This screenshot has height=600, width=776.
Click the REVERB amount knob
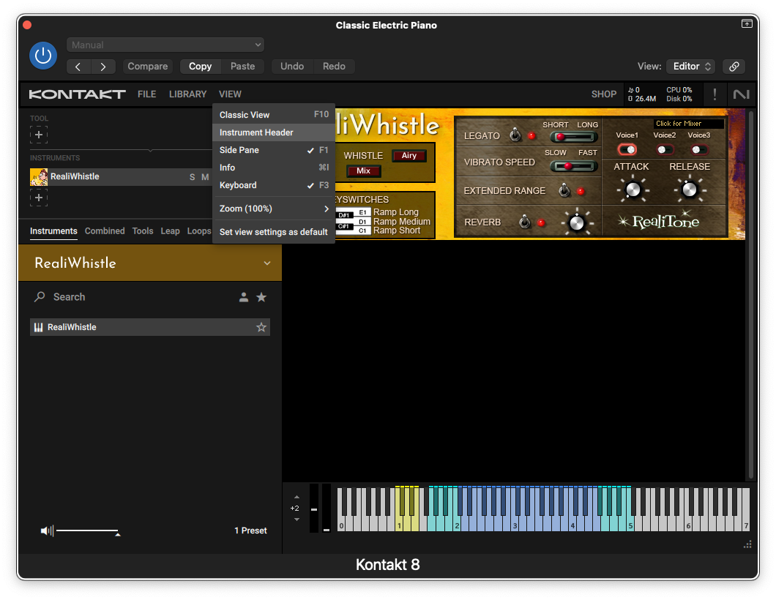577,223
